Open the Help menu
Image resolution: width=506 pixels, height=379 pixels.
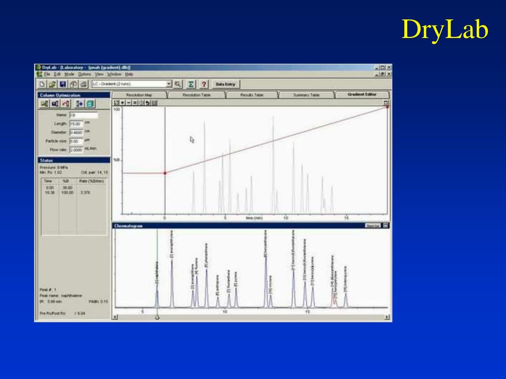pos(129,74)
